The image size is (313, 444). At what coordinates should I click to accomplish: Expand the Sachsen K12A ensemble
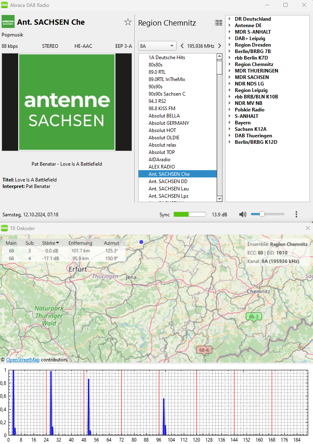(x=230, y=129)
